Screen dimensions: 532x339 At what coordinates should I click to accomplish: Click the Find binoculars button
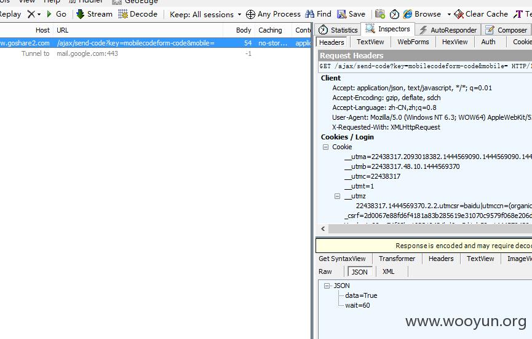click(318, 14)
